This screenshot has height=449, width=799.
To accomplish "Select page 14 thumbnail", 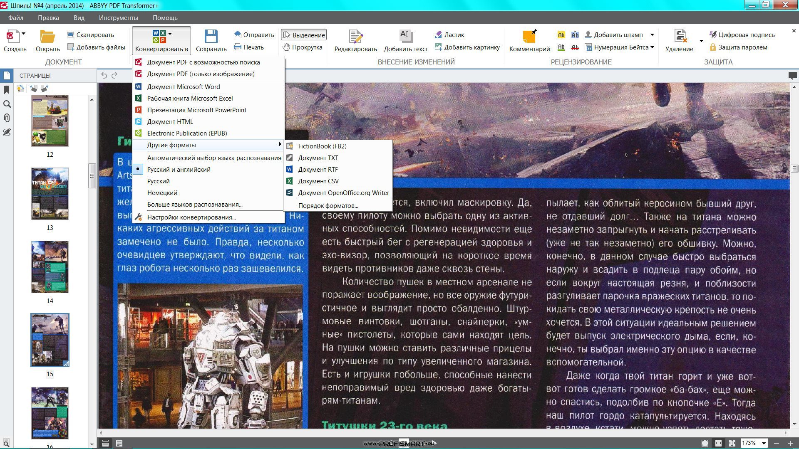I will [50, 267].
